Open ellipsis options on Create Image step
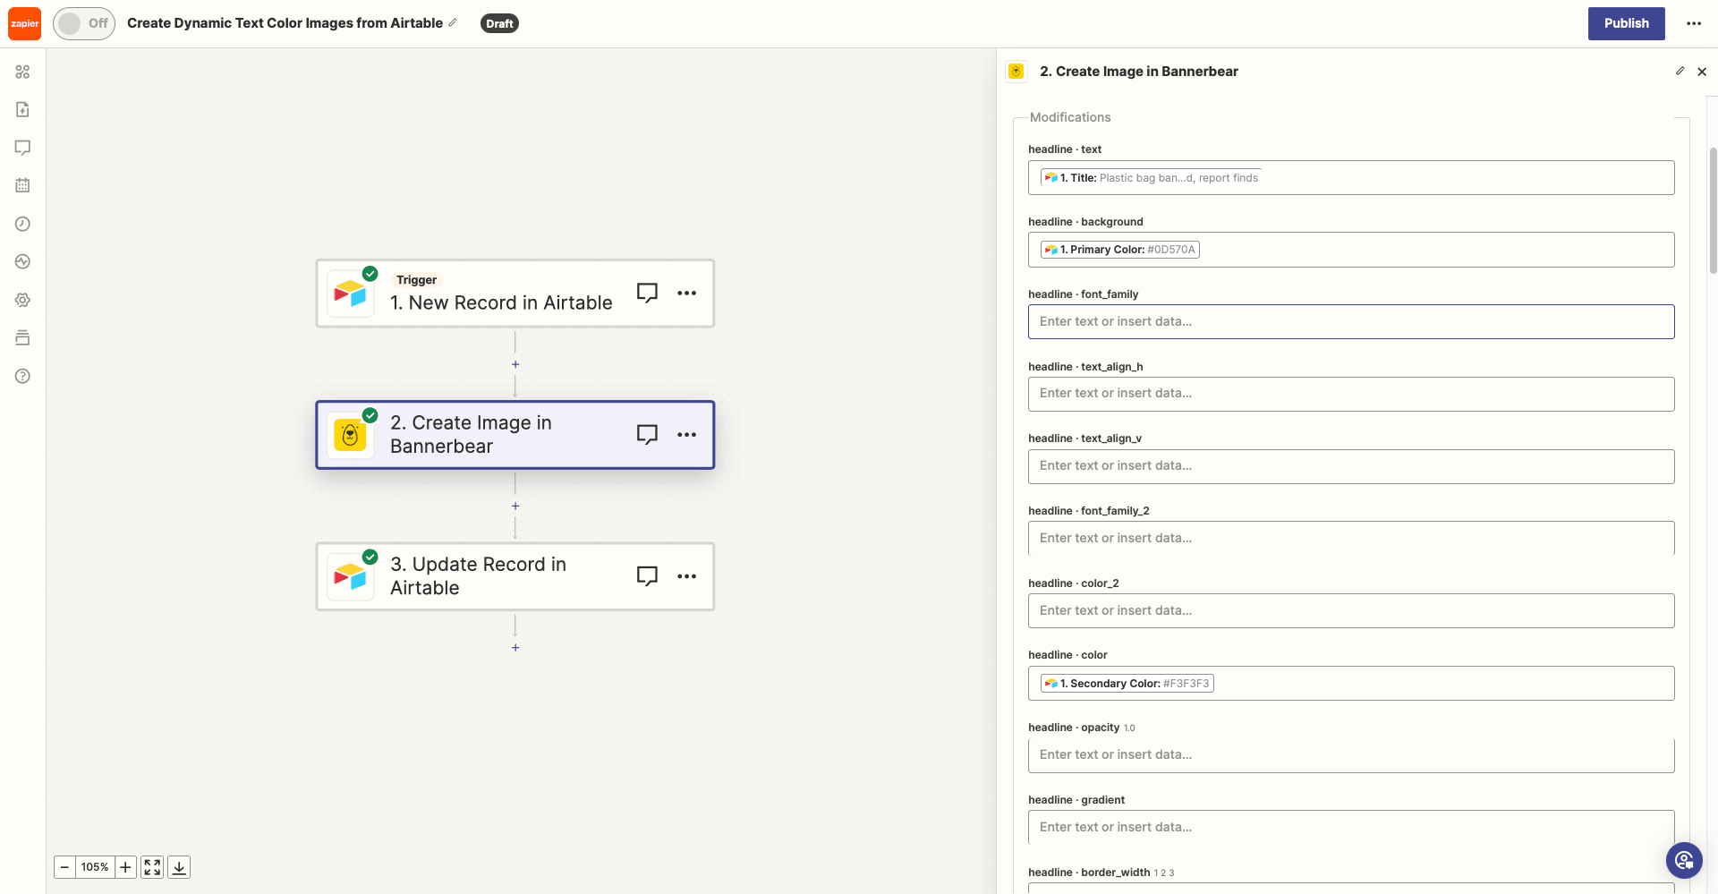 click(687, 434)
